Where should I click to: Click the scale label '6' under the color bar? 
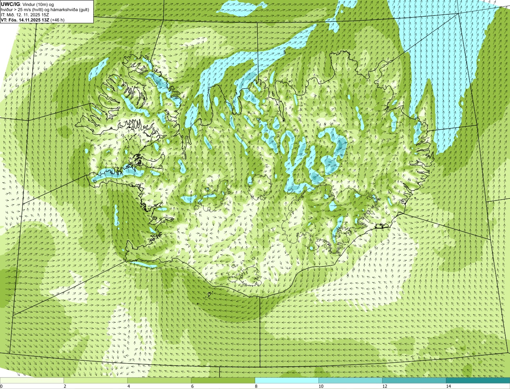click(x=192, y=386)
